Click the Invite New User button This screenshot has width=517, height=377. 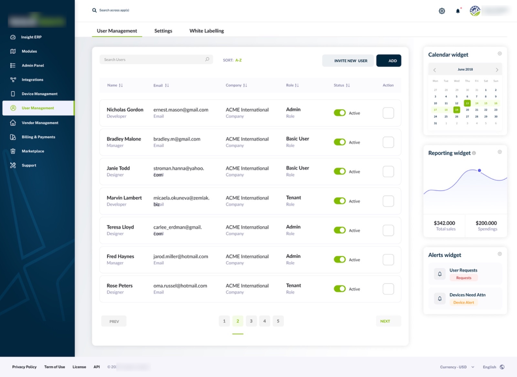tap(348, 61)
